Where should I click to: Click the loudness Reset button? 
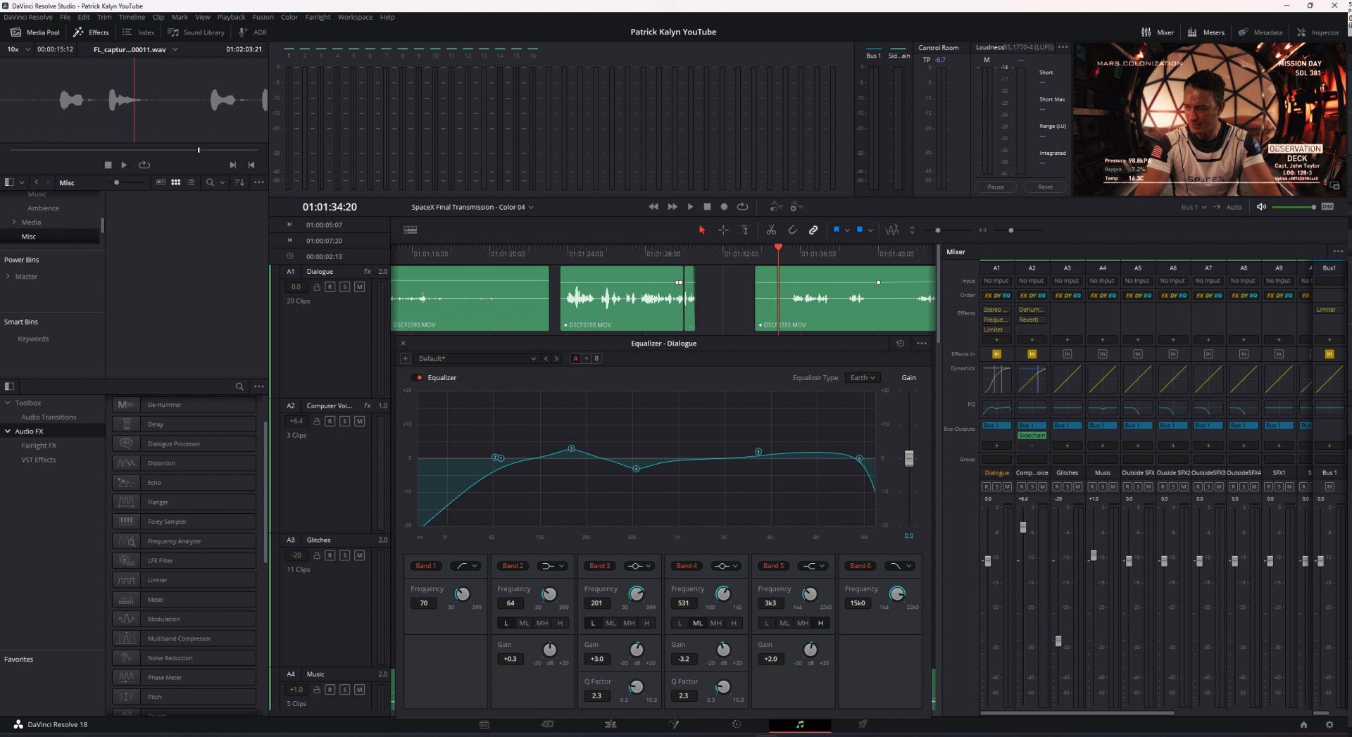click(x=1046, y=187)
